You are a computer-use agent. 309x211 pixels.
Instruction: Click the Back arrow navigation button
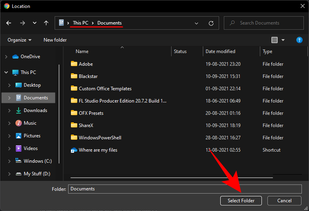[x=9, y=23]
